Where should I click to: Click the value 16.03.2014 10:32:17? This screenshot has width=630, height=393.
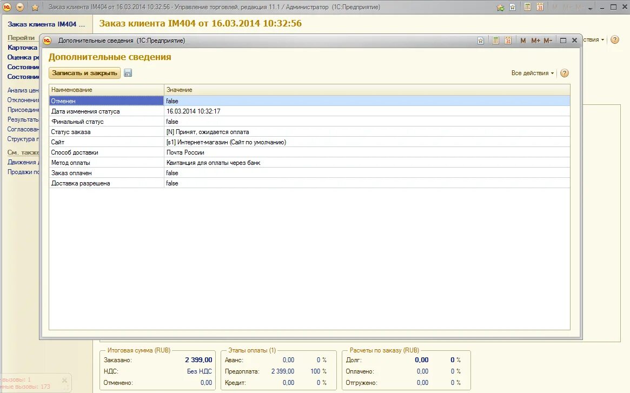[x=193, y=111]
